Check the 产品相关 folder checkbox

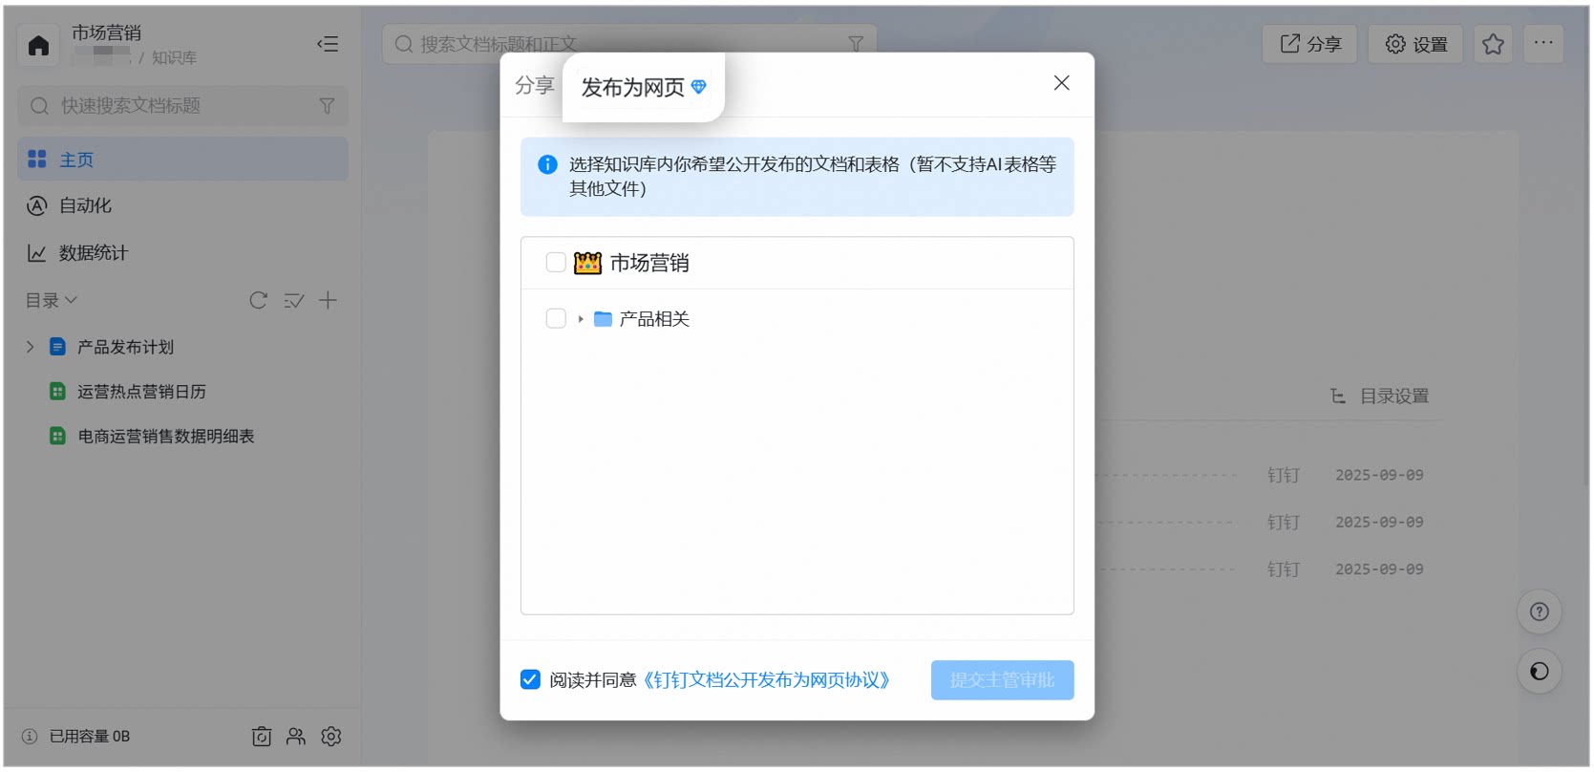tap(556, 318)
